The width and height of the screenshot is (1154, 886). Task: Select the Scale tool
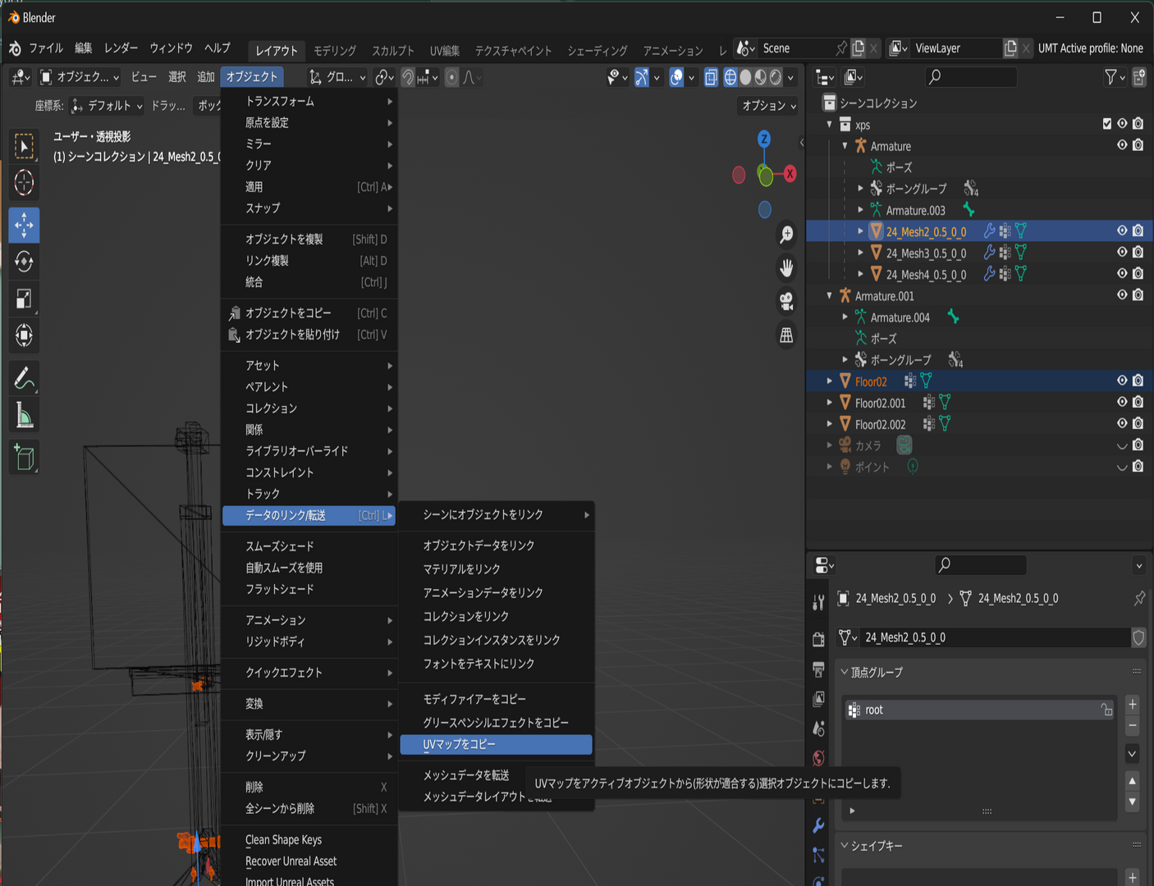pyautogui.click(x=24, y=299)
